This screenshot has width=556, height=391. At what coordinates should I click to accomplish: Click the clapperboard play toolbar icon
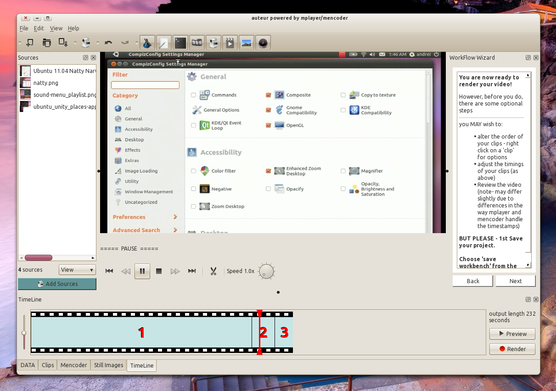tap(230, 43)
